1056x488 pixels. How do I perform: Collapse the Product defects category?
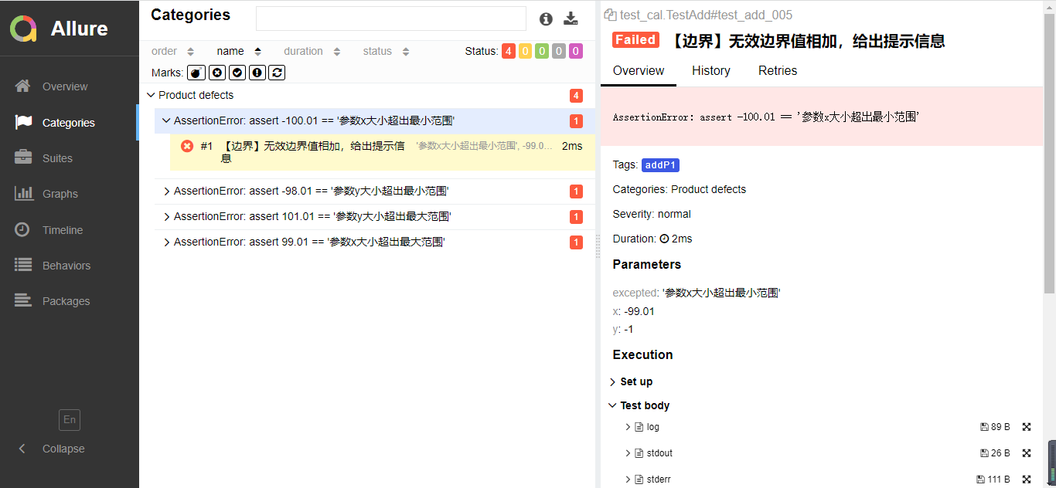[x=150, y=96]
